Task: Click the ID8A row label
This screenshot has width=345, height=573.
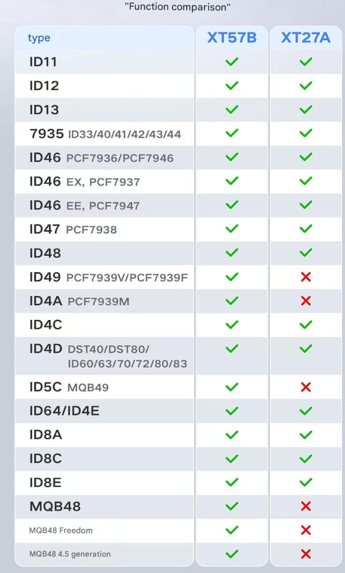Action: [x=45, y=435]
